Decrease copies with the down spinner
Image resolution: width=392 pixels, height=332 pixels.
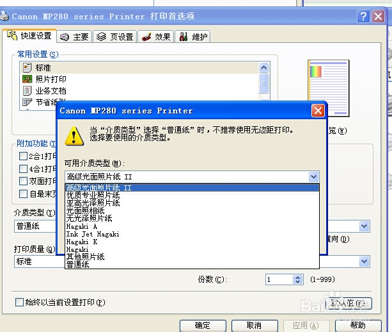(297, 282)
